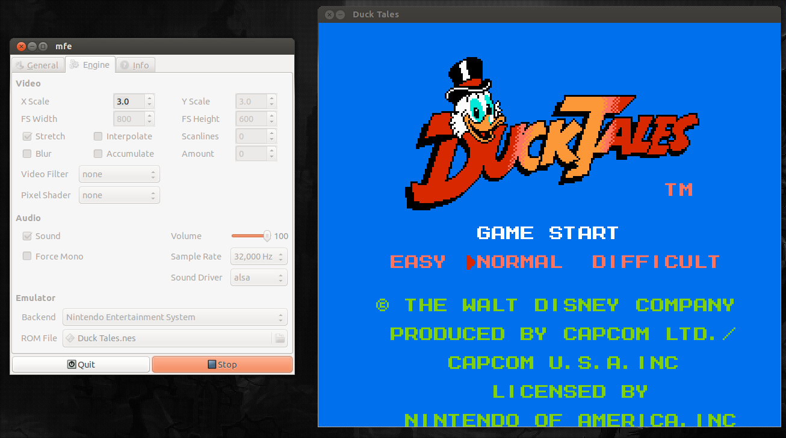Toggle the Stretch checkbox
Viewport: 786px width, 438px height.
(27, 136)
